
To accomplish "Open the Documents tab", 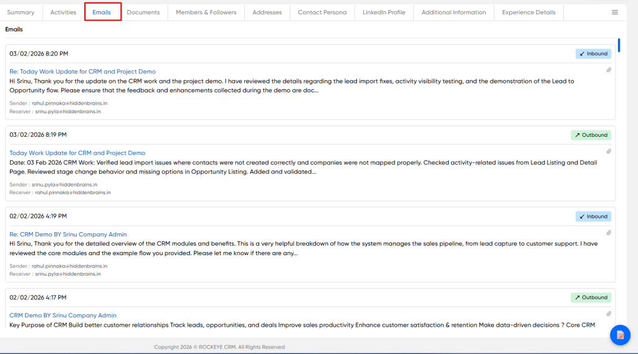I will [x=143, y=12].
